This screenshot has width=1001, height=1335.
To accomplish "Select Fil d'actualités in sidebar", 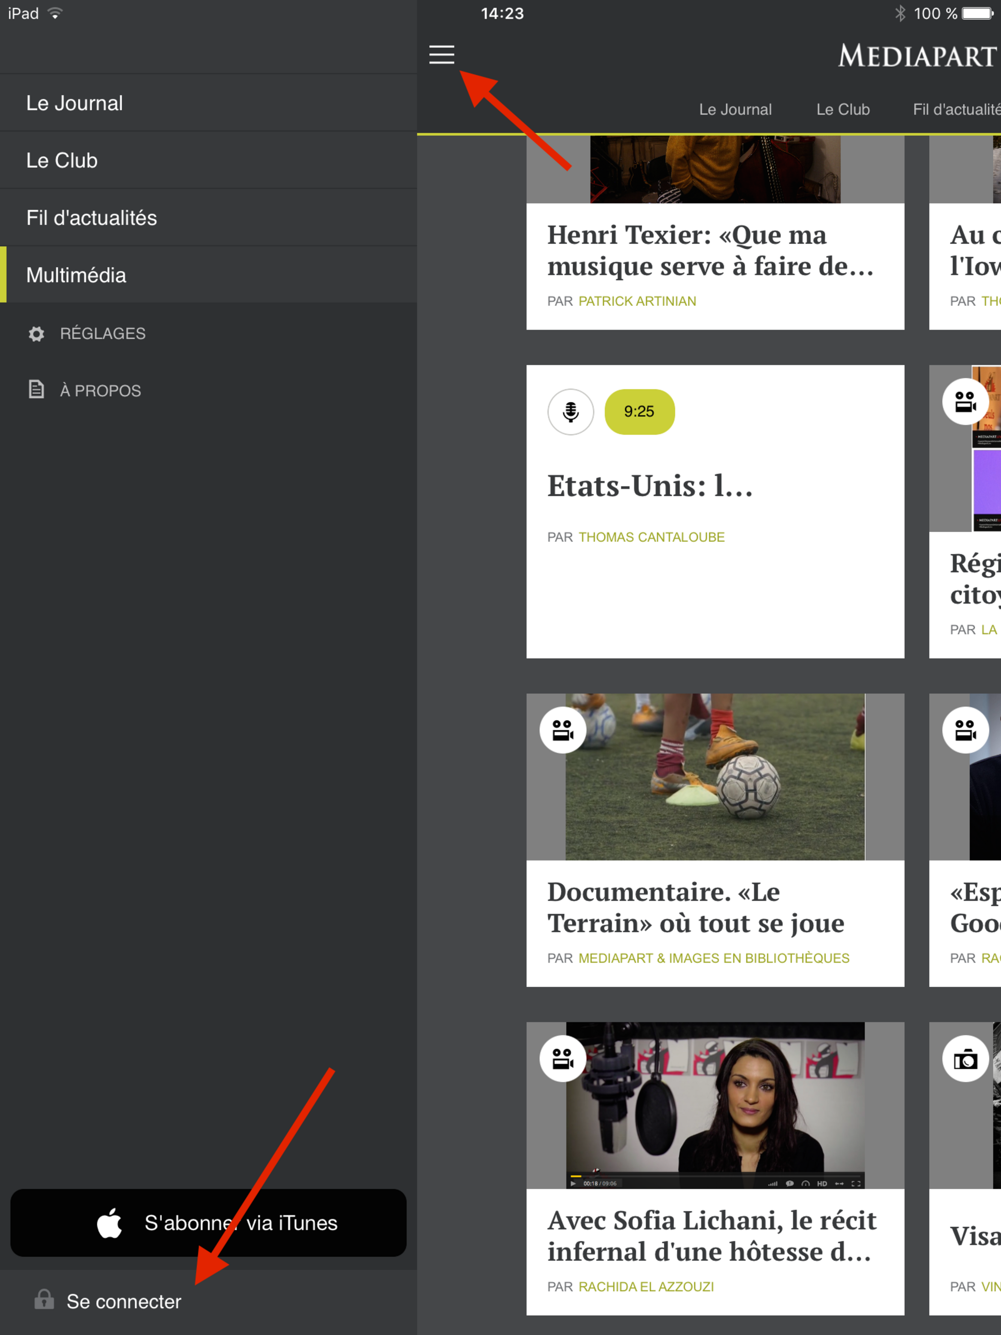I will pos(208,218).
